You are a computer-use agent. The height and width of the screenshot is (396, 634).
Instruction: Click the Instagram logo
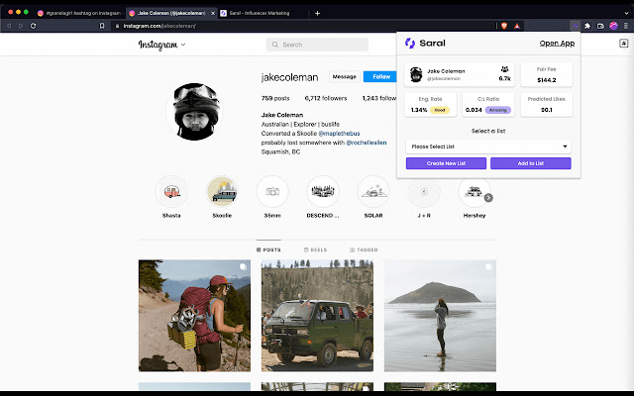pyautogui.click(x=158, y=45)
